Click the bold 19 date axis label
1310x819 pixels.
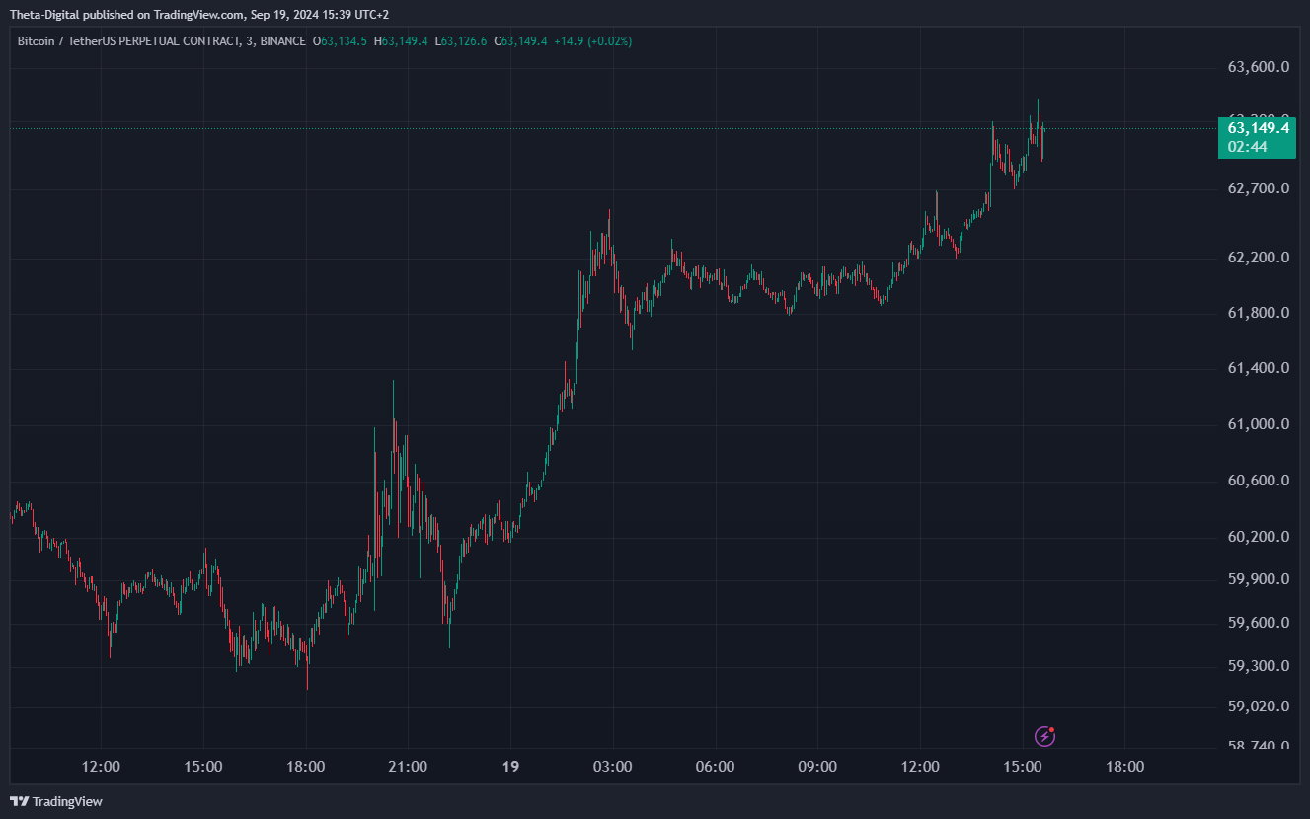[x=509, y=767]
